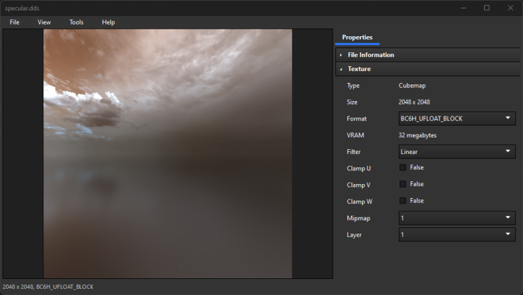Minimize the specular.dds window
Image resolution: width=523 pixels, height=295 pixels.
point(462,8)
